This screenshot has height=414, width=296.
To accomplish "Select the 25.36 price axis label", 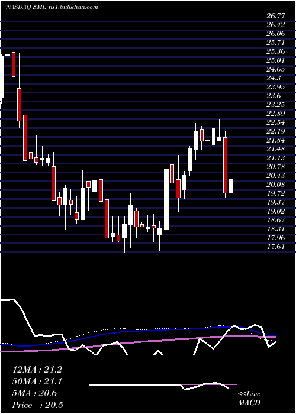I will (x=276, y=51).
